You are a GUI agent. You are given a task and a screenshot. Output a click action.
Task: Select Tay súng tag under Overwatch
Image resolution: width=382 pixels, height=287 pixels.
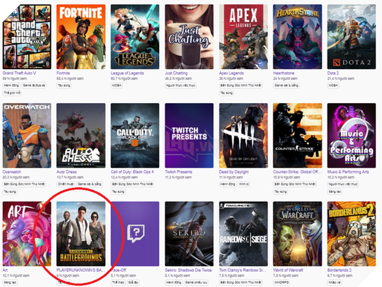(x=10, y=192)
